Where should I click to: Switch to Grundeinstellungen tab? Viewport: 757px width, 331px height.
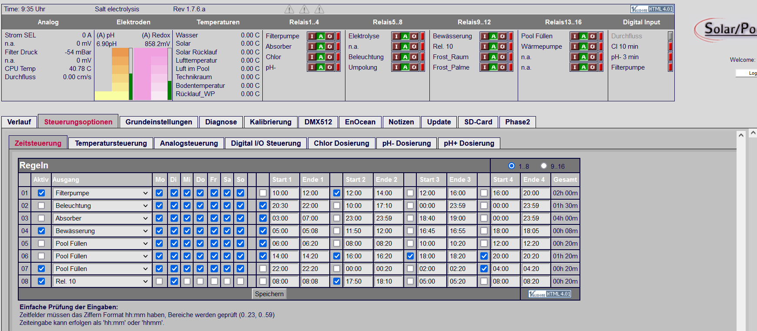(x=159, y=122)
